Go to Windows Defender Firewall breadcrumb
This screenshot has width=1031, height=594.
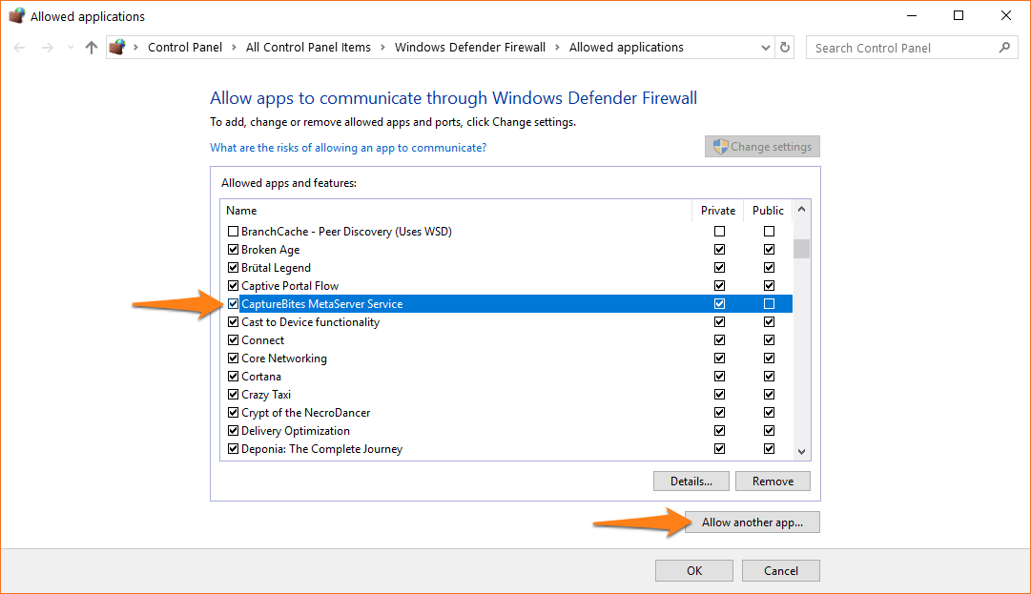tap(470, 48)
